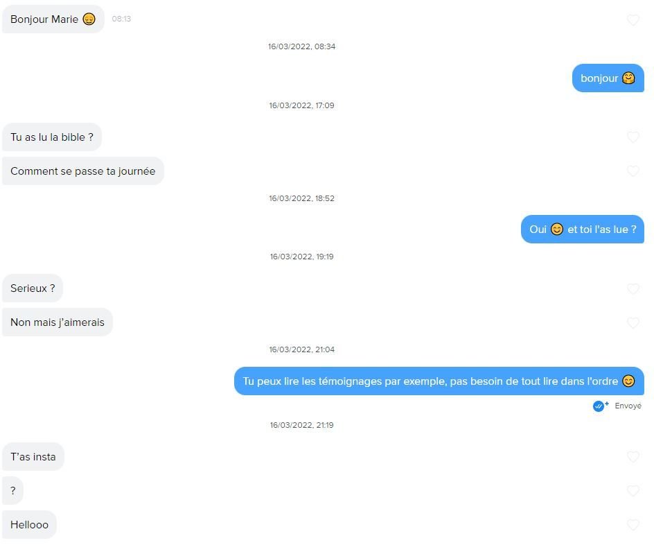Click the 08:13 time next to first message

point(121,19)
